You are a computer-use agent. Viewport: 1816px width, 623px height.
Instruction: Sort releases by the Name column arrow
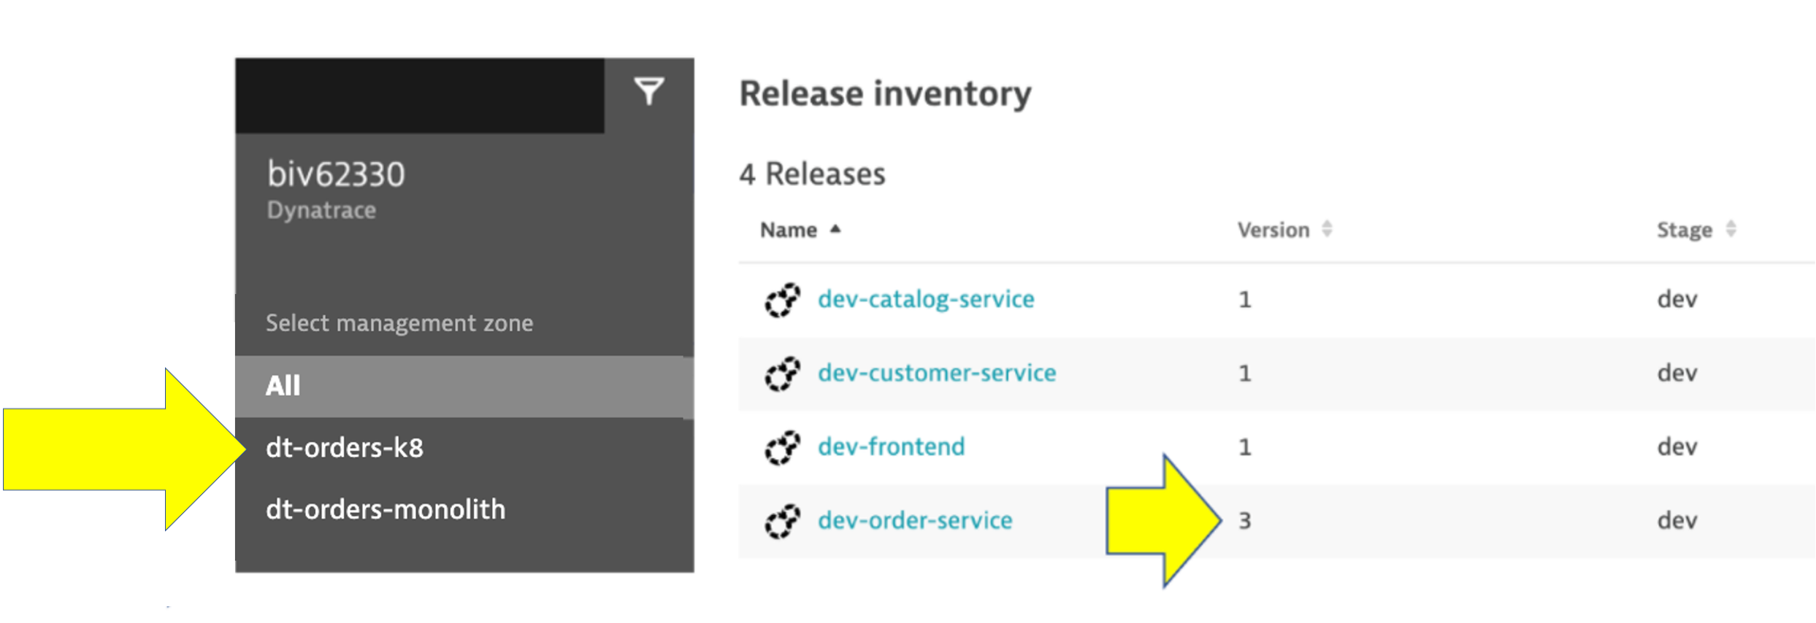tap(835, 230)
